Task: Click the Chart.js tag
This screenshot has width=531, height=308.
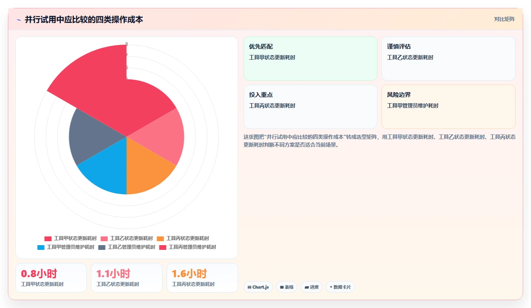Action: pos(258,287)
